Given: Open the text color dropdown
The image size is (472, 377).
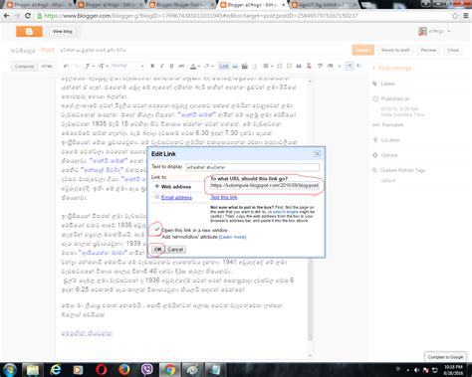Looking at the screenshot, I should click(195, 67).
